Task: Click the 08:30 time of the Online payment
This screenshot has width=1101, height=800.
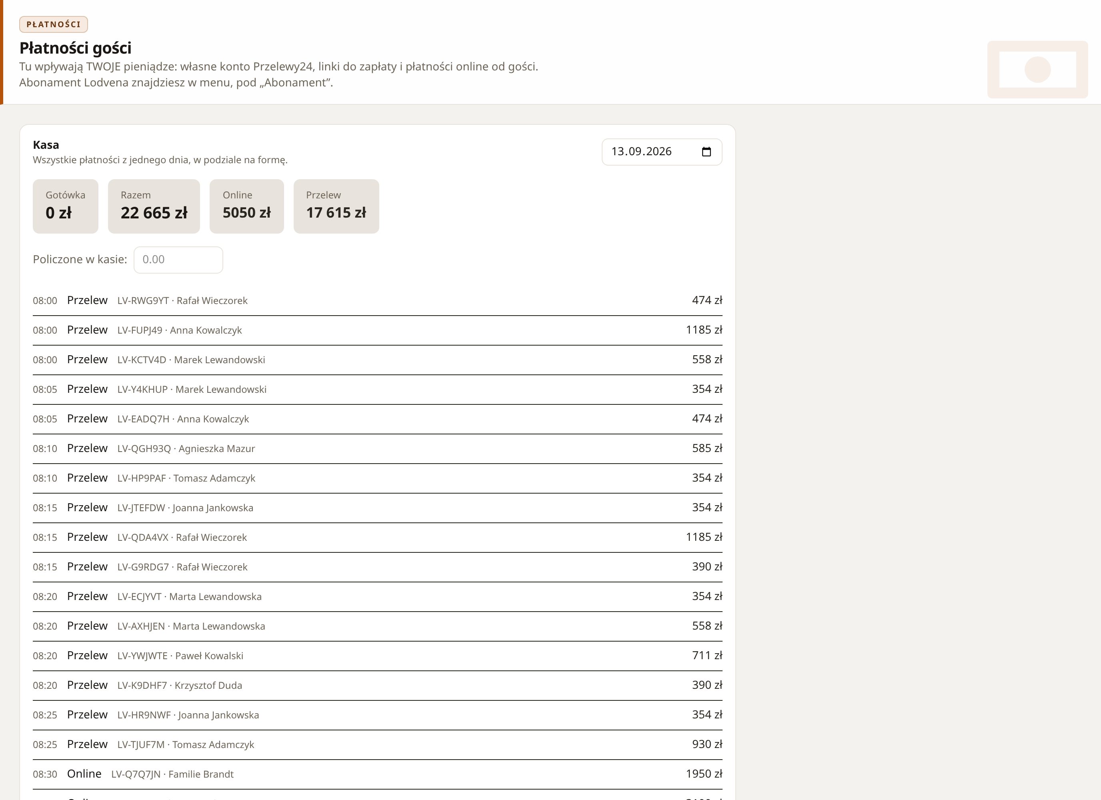Action: 45,774
